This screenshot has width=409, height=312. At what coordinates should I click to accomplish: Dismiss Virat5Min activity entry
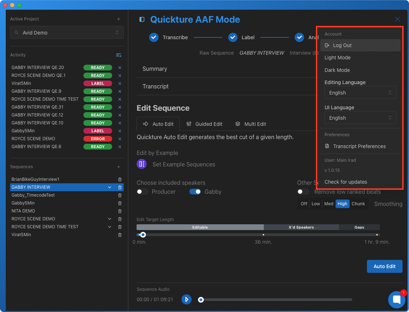tap(120, 83)
